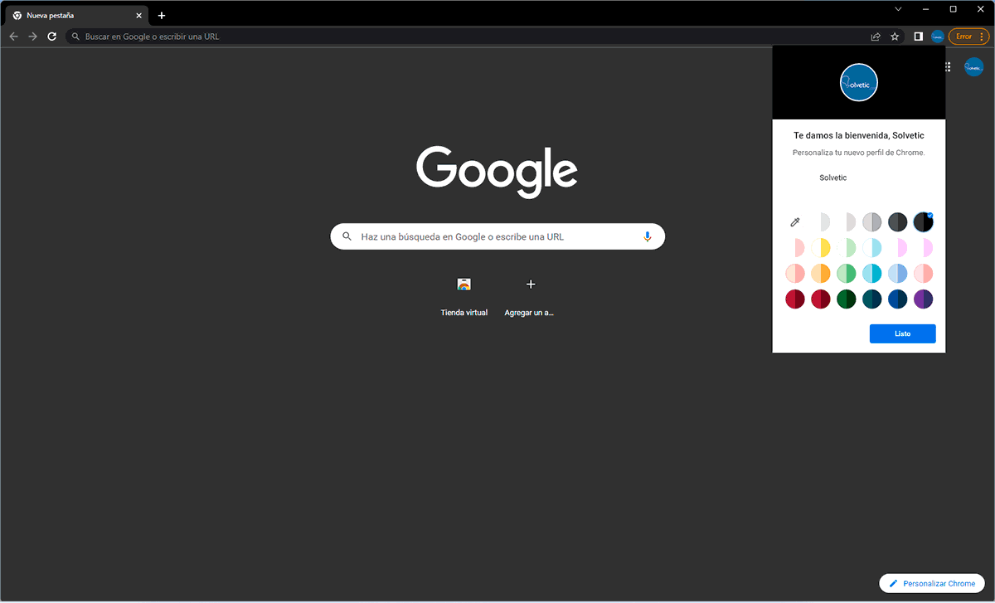
Task: Pick a custom color with the eyedropper
Action: point(795,221)
